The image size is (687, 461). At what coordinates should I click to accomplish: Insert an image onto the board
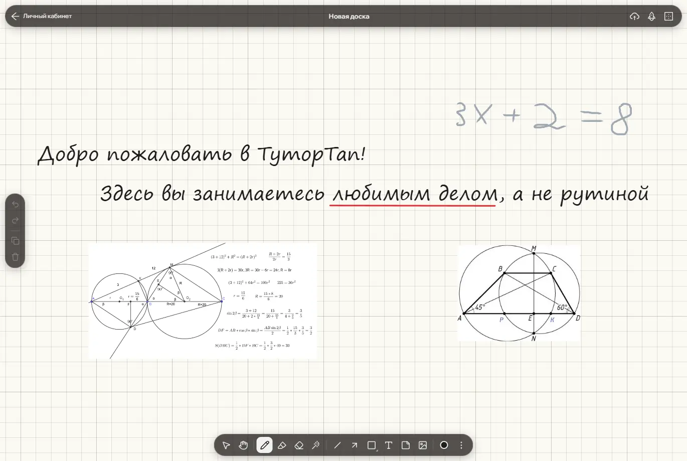pos(423,445)
